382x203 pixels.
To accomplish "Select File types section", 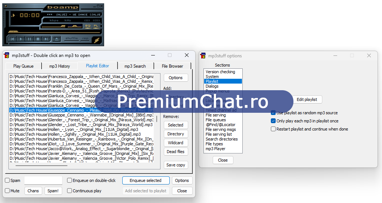I will coord(223,144).
